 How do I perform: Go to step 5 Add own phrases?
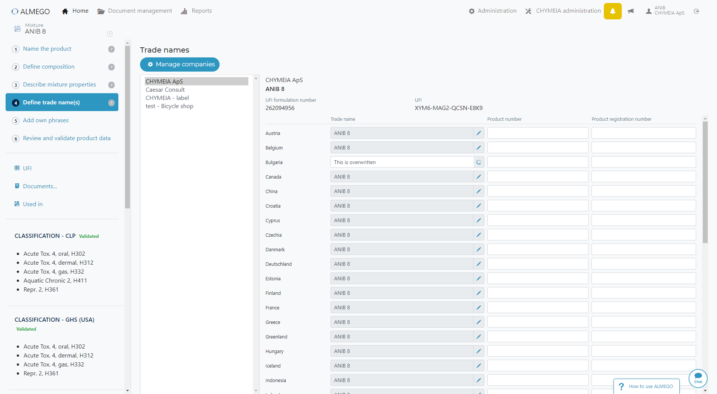(x=46, y=120)
